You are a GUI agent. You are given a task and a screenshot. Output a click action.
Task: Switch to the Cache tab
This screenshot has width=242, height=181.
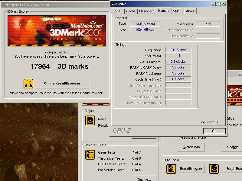131,11
